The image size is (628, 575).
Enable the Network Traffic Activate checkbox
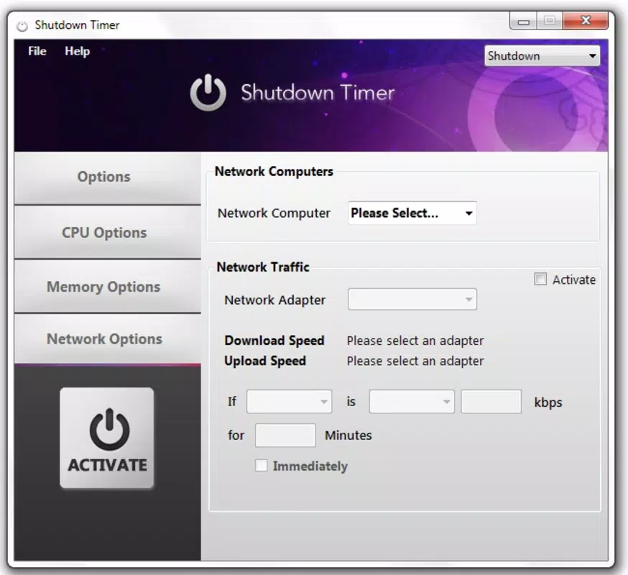pos(540,279)
